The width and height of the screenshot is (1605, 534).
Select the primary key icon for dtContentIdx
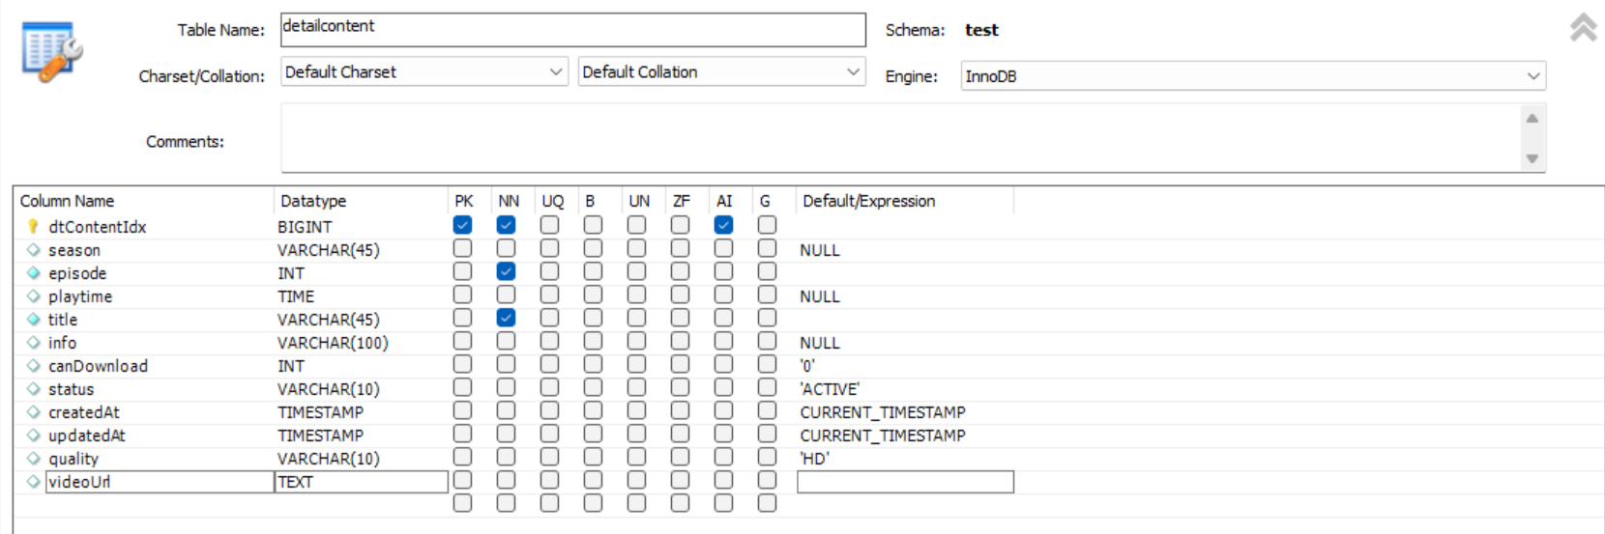[33, 227]
